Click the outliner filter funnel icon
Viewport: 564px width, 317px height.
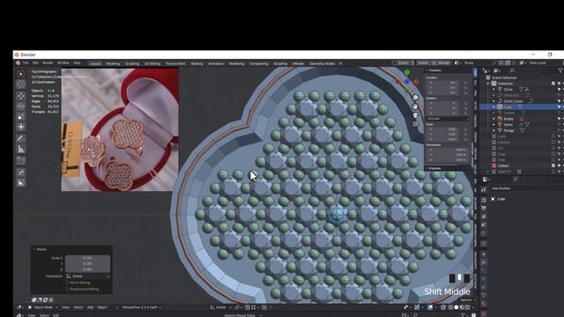coord(560,70)
